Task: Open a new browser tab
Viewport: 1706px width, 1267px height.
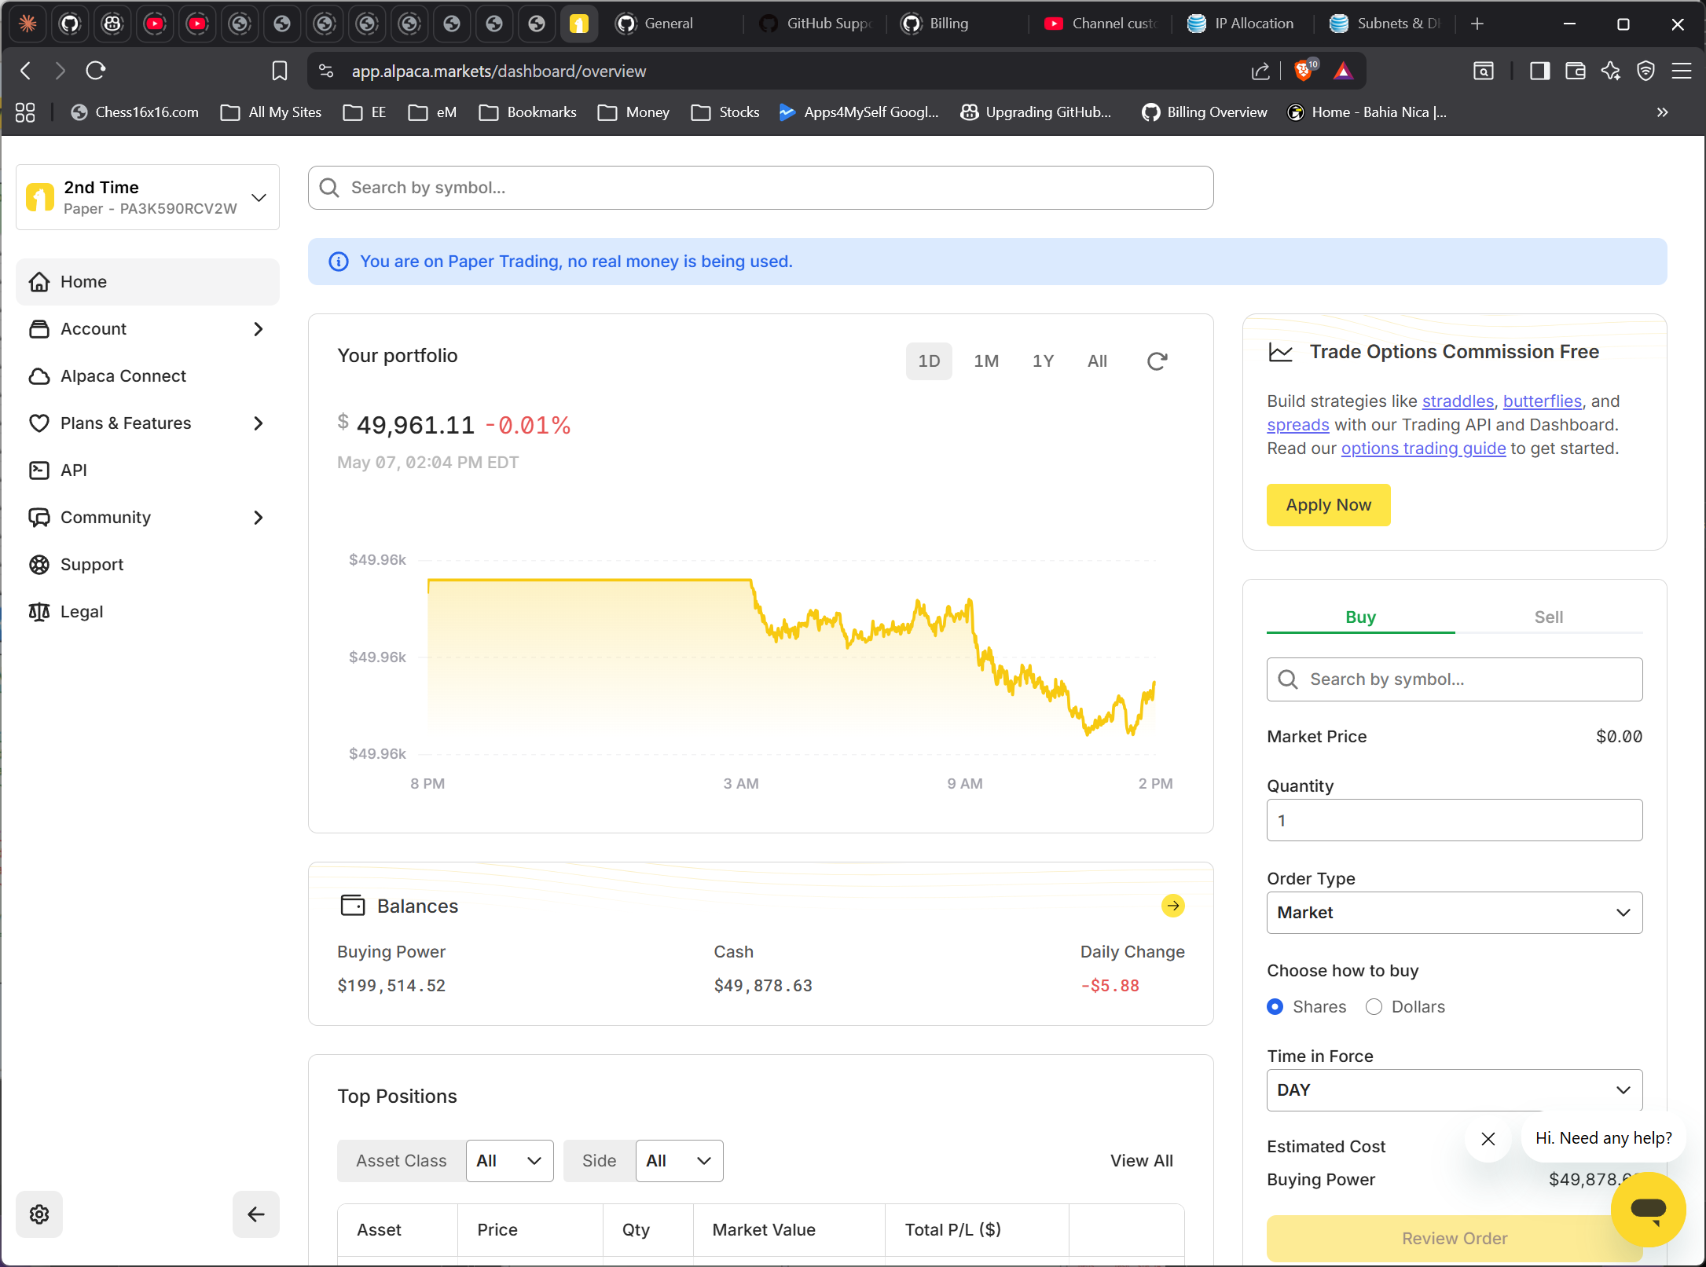Action: click(1477, 24)
